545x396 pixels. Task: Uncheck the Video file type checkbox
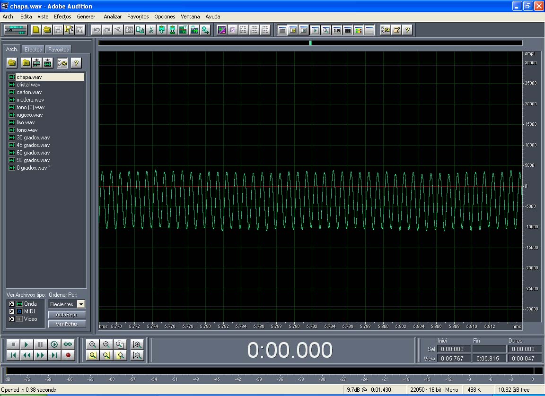coord(12,319)
